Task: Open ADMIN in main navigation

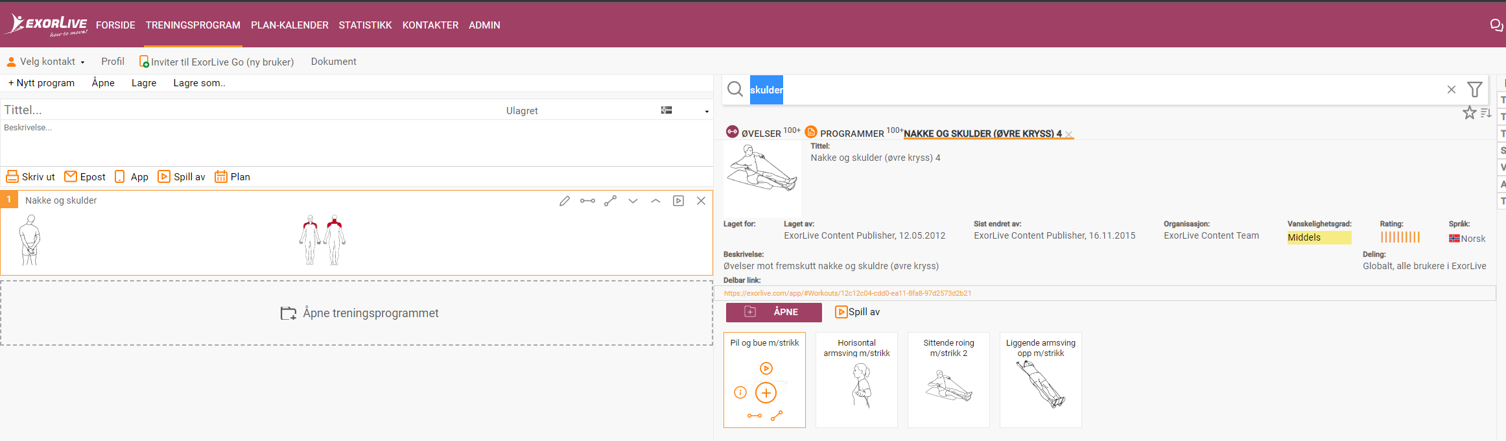Action: point(484,25)
